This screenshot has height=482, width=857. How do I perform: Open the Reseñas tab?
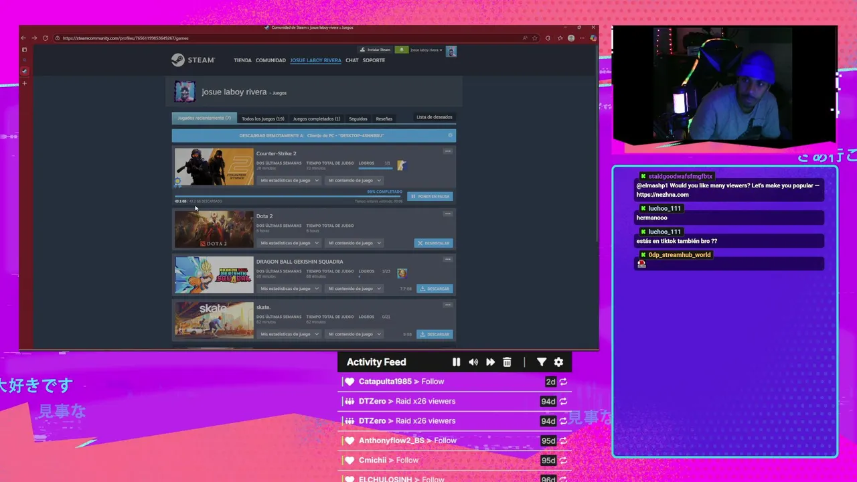point(384,118)
